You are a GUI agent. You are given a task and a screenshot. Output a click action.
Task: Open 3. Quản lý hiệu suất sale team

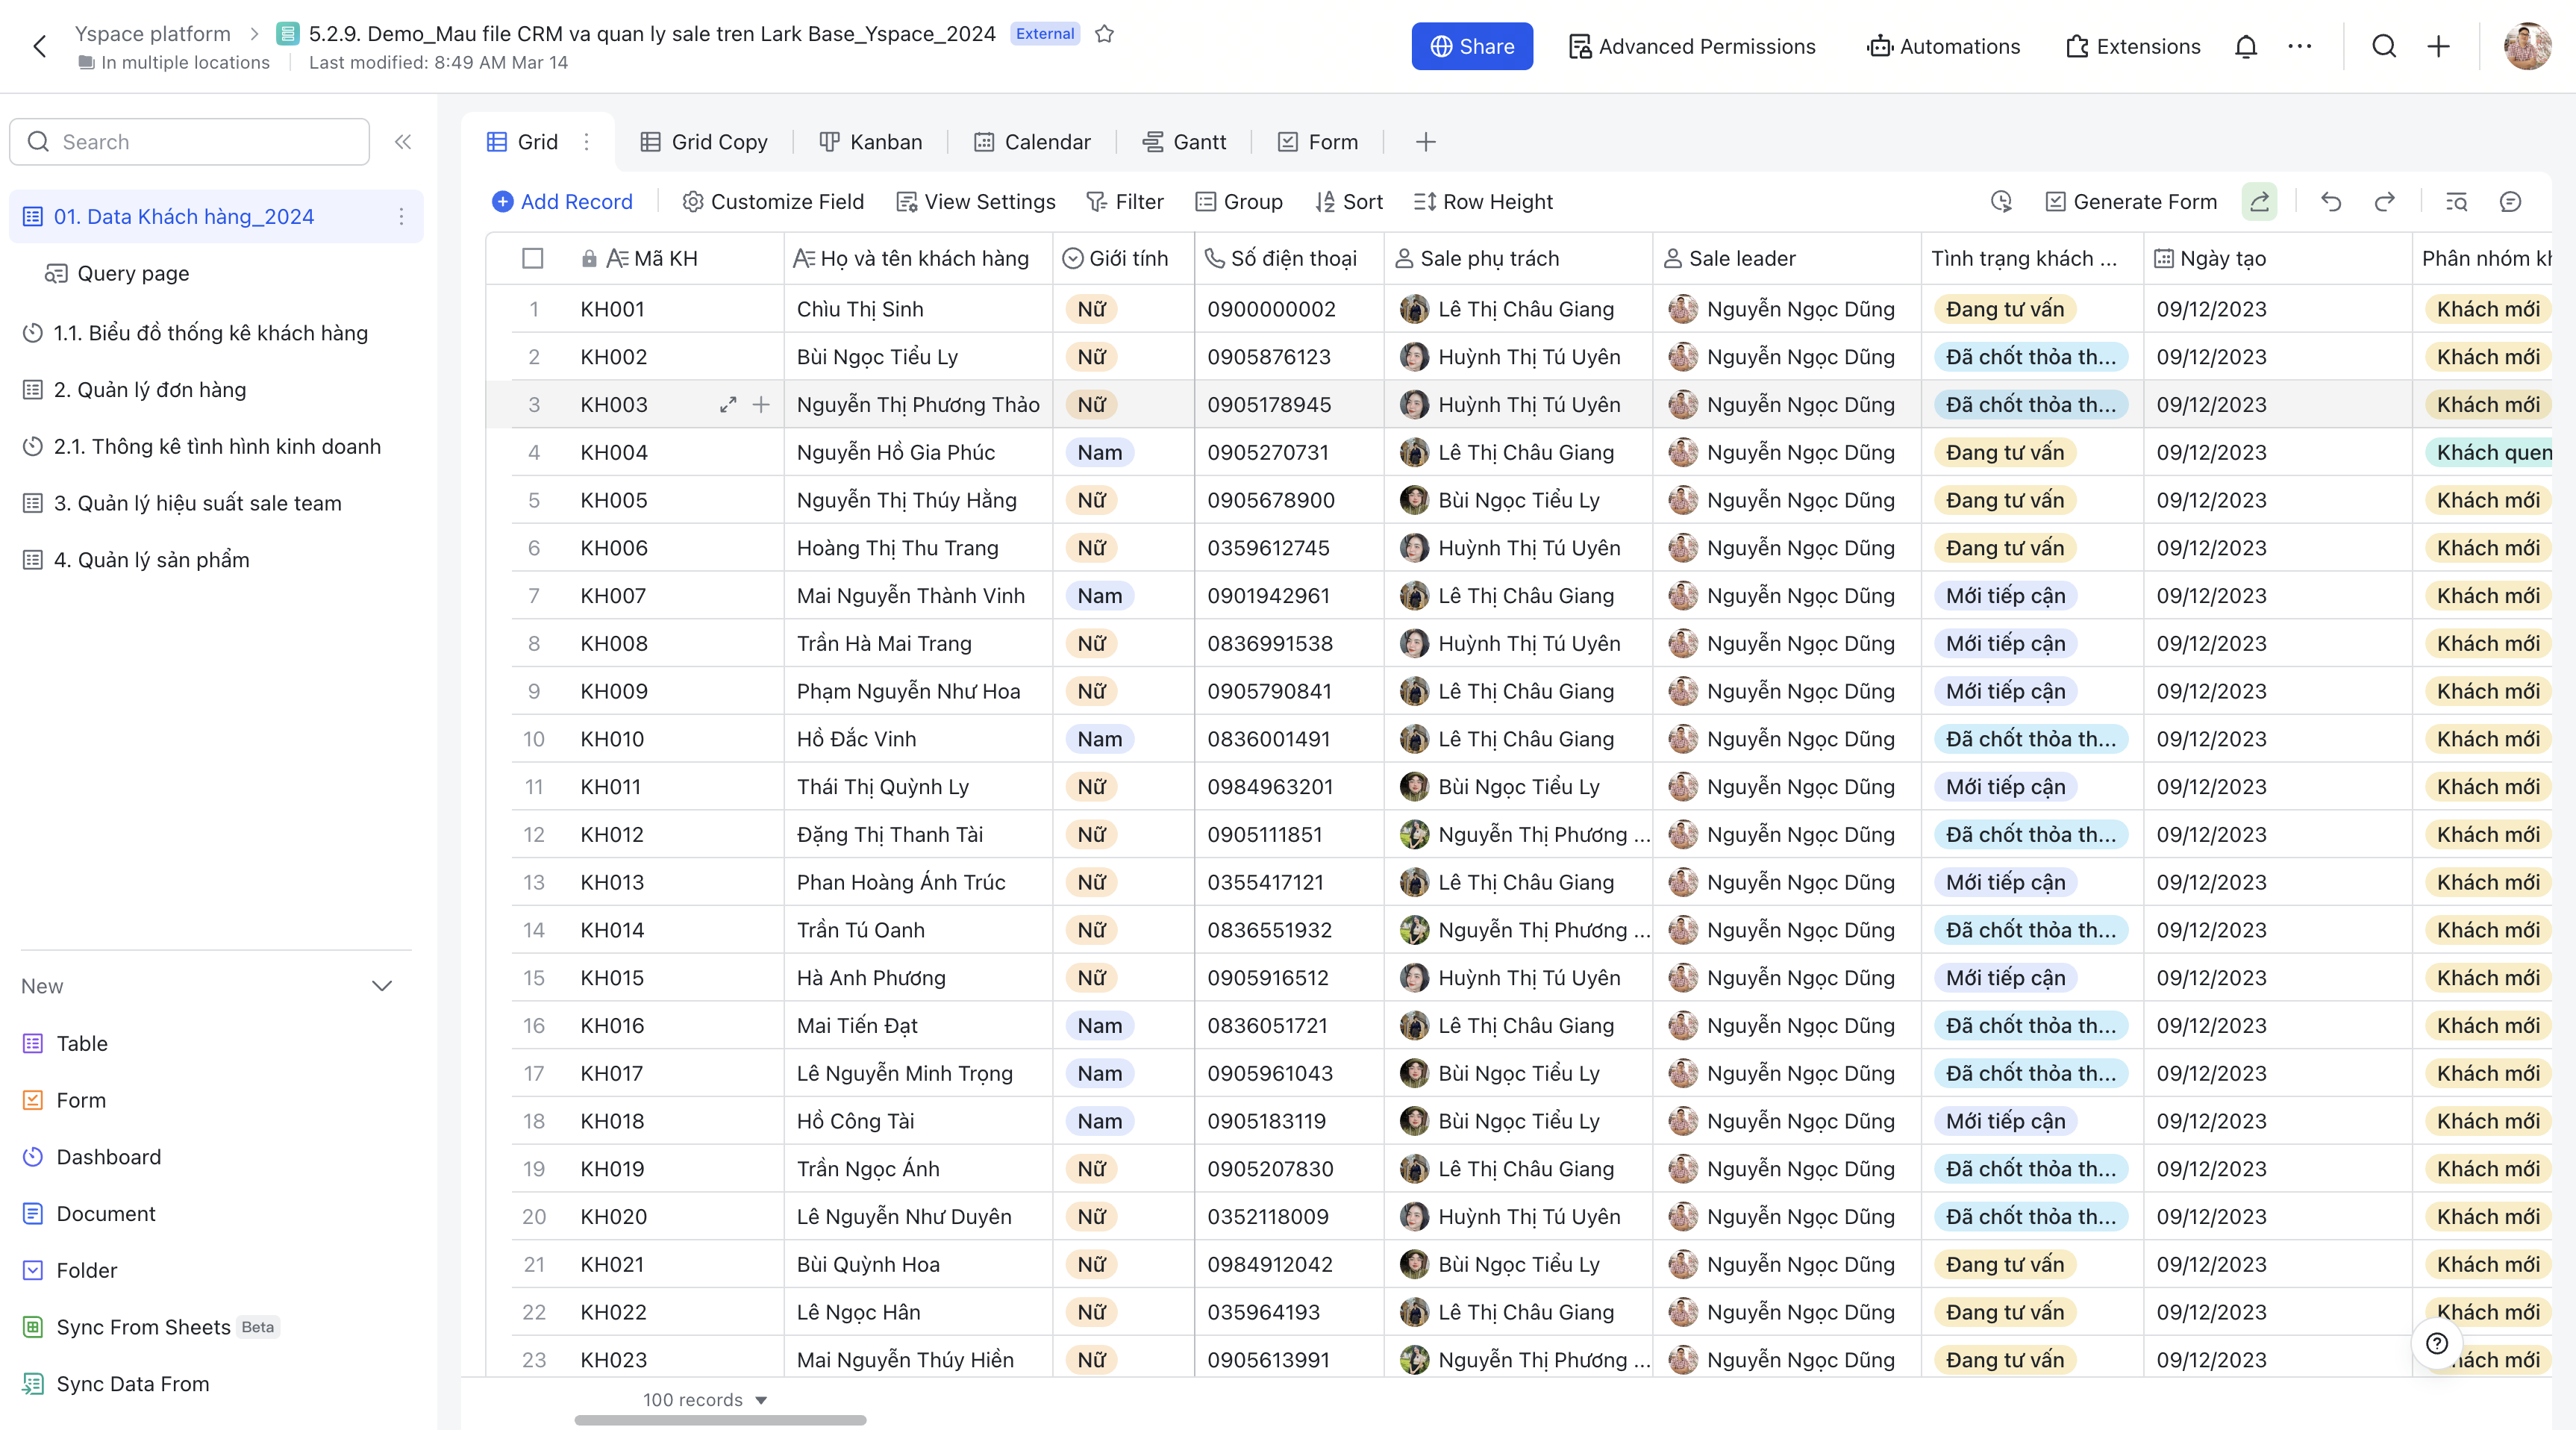click(x=182, y=504)
